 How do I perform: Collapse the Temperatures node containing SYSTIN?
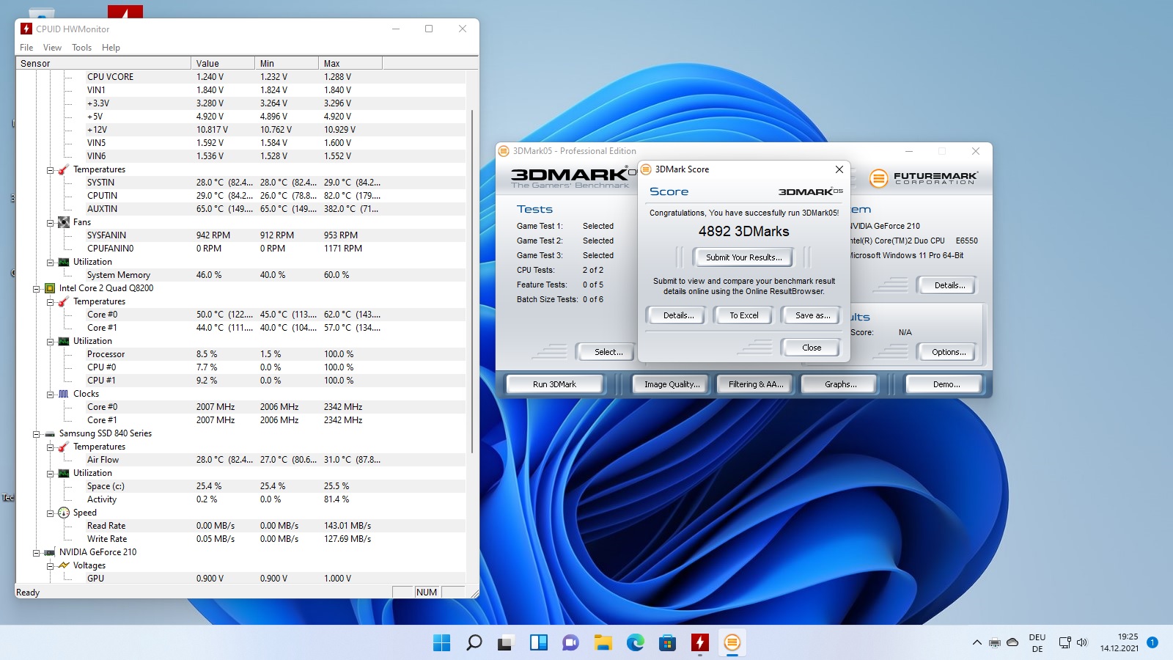[50, 169]
